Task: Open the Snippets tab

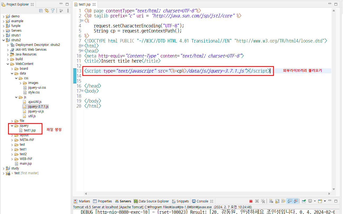Action: (x=180, y=201)
